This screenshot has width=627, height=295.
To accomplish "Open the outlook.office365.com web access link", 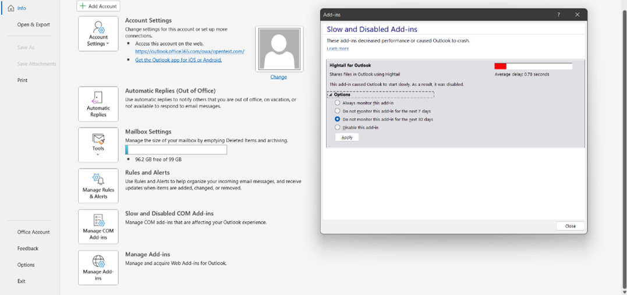I will click(x=190, y=52).
